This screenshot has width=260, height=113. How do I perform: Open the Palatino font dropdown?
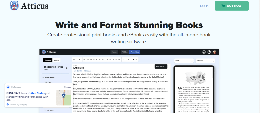pos(205,61)
